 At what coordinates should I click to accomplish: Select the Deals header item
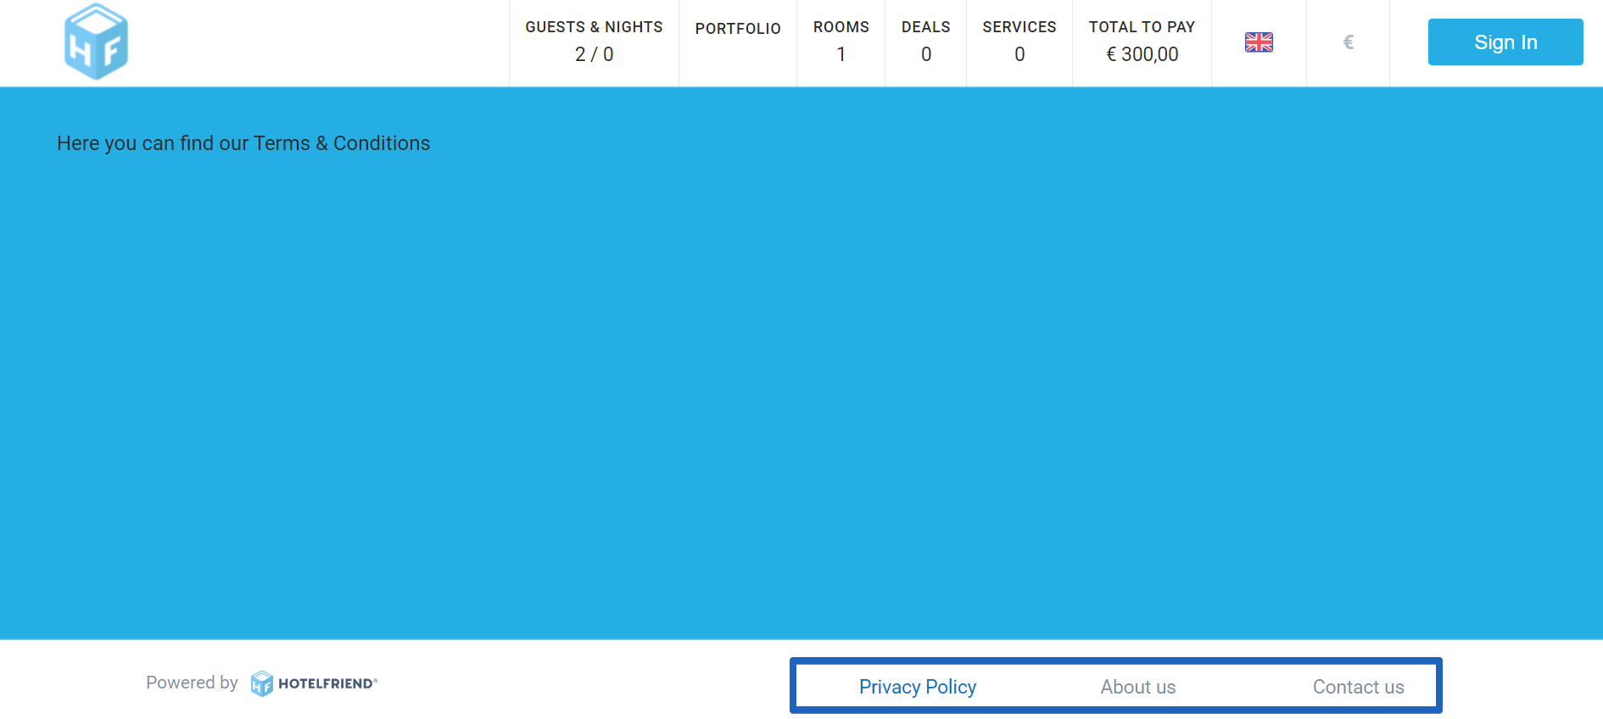tap(926, 42)
